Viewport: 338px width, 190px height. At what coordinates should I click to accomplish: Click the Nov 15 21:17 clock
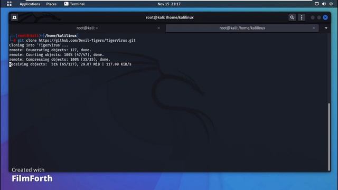(x=169, y=4)
